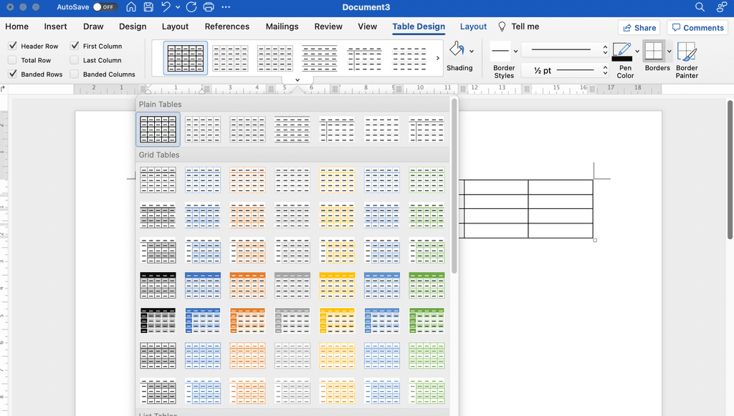Enable the Total Row checkbox
The image size is (734, 416).
coord(12,60)
